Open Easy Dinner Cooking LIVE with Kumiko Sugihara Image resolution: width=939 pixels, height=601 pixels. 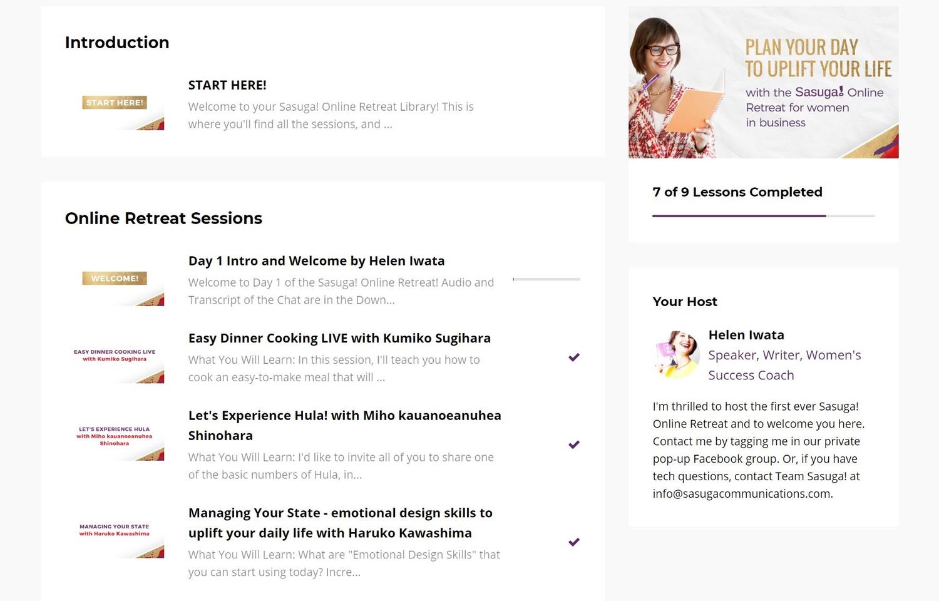(339, 338)
